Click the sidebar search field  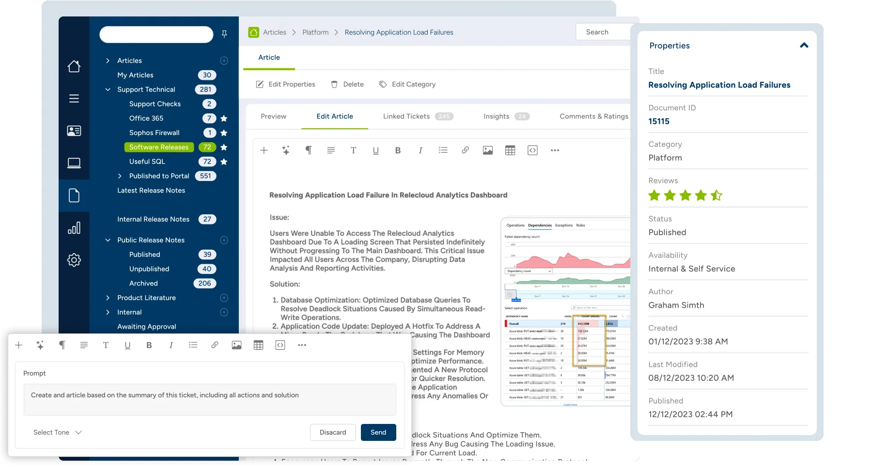156,35
